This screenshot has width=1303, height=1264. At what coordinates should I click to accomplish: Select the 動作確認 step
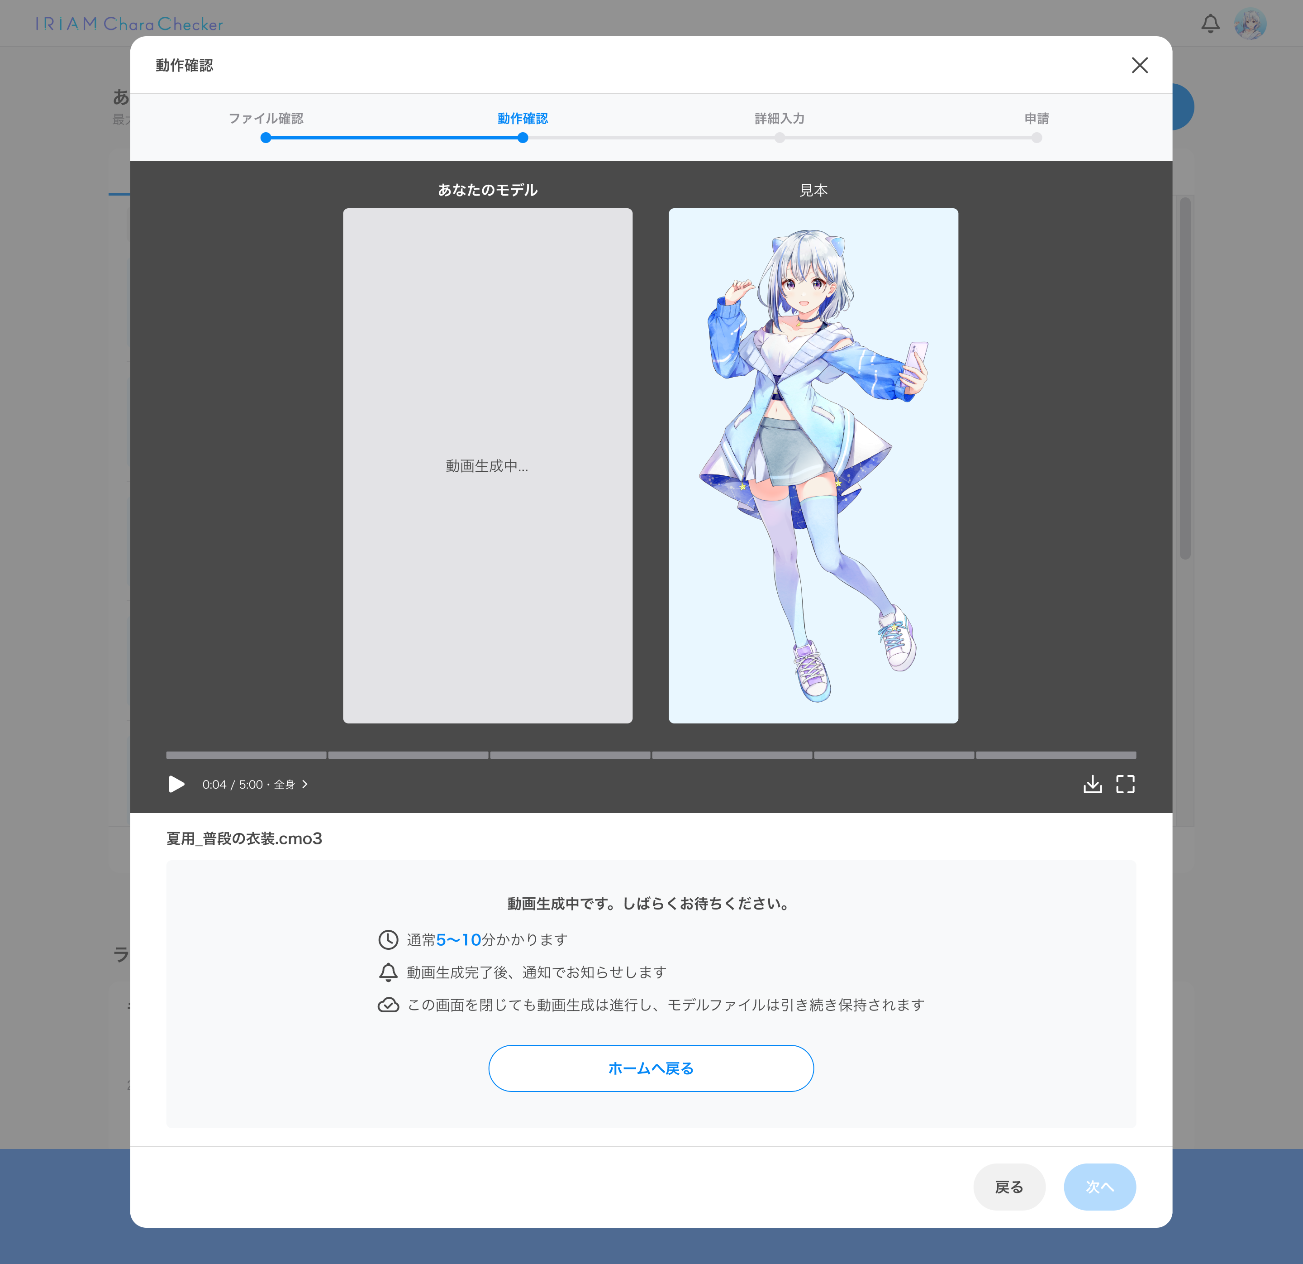pos(523,119)
